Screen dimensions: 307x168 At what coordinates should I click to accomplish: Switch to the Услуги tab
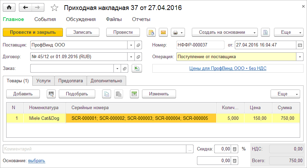point(43,81)
